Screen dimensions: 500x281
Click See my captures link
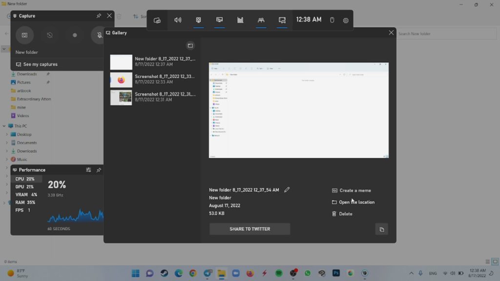point(40,64)
